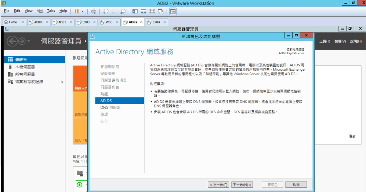
Task: Open the 工具(T) menu in Server Manager
Action: 324,41
